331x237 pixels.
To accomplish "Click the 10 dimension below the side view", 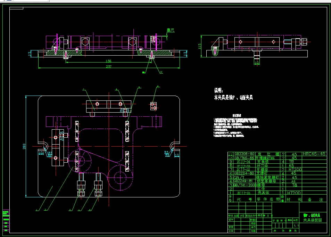I will click(257, 63).
